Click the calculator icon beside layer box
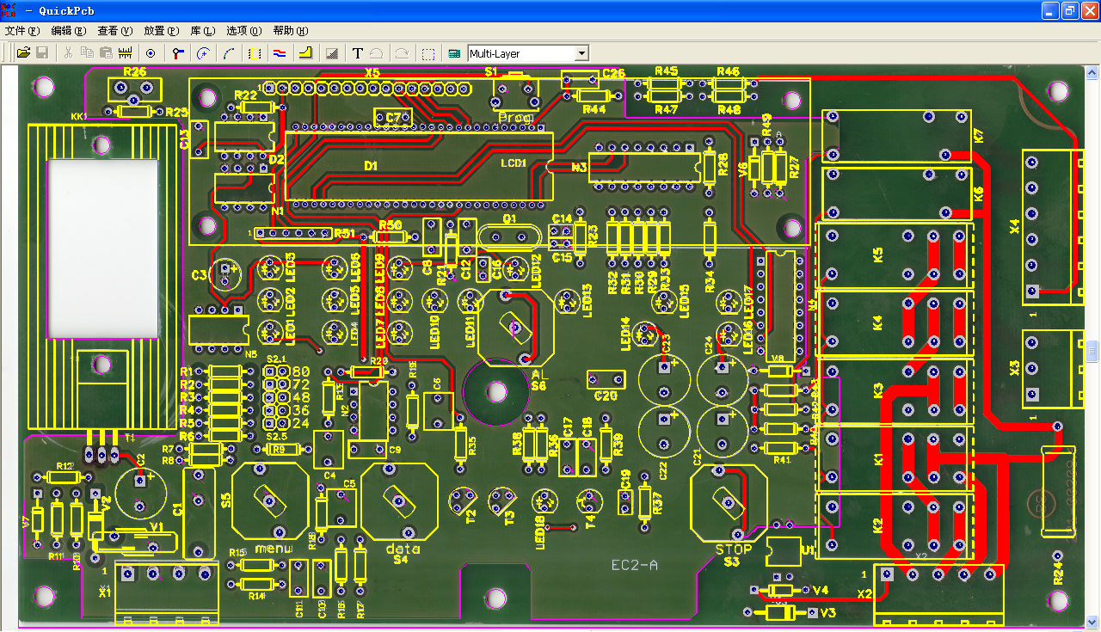Screen dimensions: 1101x632 pos(454,53)
